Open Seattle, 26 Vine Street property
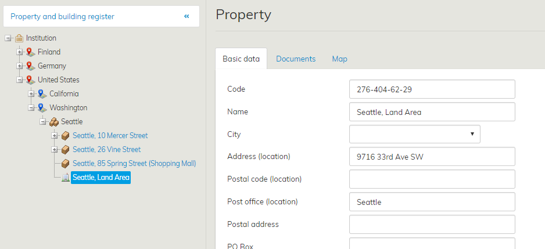Image resolution: width=545 pixels, height=249 pixels. (106, 150)
